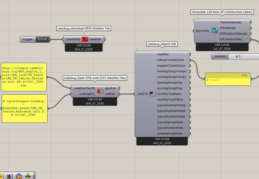Image resolution: width=259 pixels, height=179 pixels.
Task: Select the Open EPW And STAT component icon
Action: point(100,91)
